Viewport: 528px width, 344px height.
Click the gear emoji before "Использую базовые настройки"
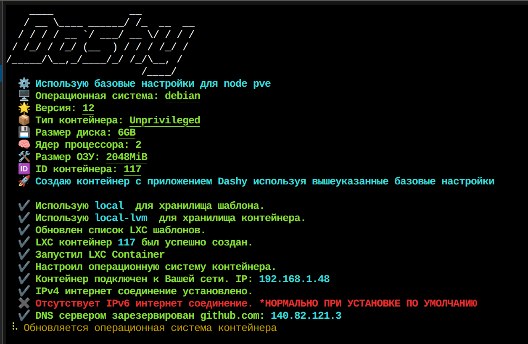[x=24, y=83]
